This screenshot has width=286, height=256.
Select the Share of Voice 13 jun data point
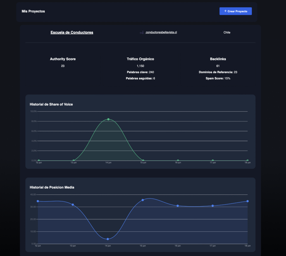(73, 161)
